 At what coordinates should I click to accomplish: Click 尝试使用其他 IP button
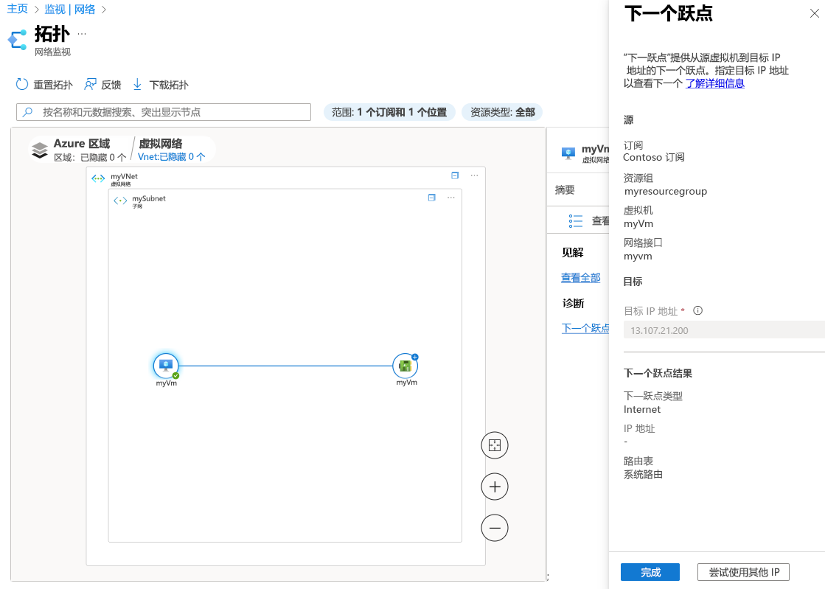pyautogui.click(x=742, y=572)
